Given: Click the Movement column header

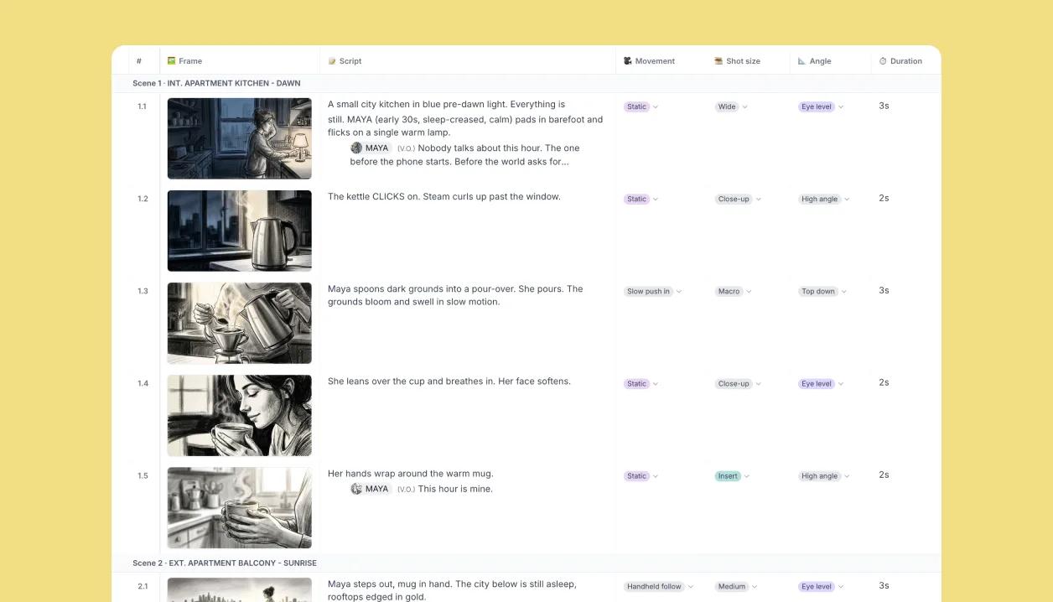Looking at the screenshot, I should [x=655, y=61].
